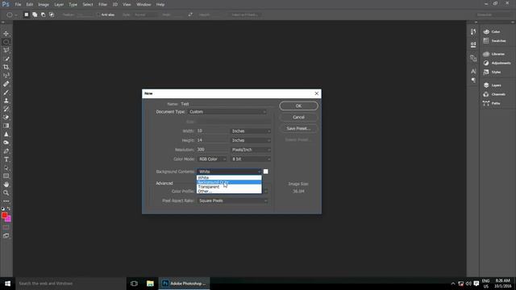The image size is (516, 290).
Task: Select the Zoom tool
Action: click(x=6, y=193)
